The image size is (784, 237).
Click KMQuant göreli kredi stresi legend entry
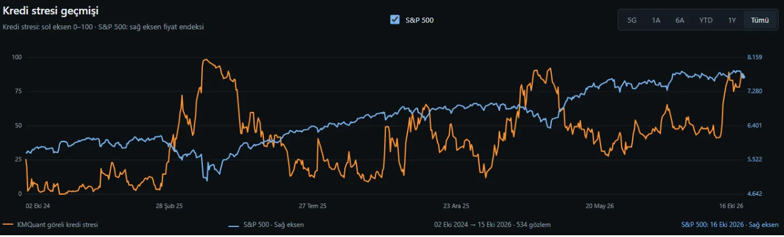click(50, 225)
